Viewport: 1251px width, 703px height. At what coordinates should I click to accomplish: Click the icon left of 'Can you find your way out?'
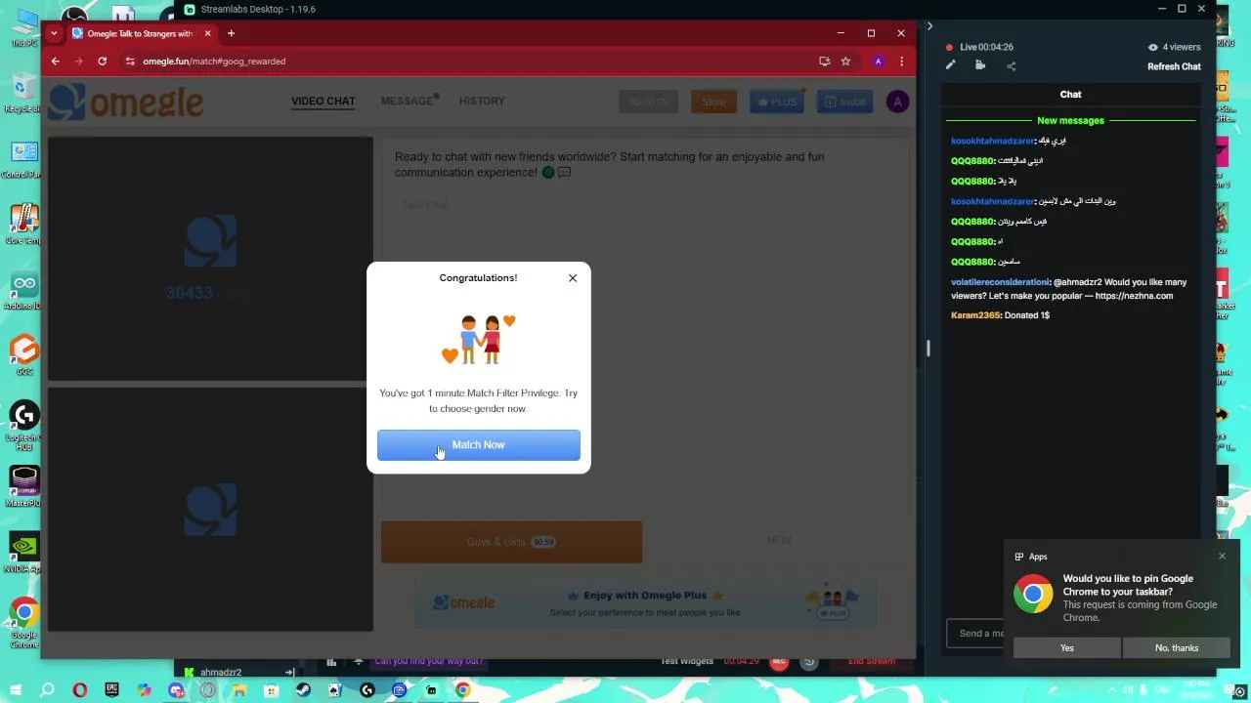tap(359, 661)
